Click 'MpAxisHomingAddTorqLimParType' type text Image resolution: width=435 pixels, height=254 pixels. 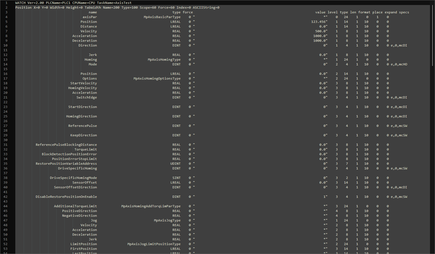point(151,206)
